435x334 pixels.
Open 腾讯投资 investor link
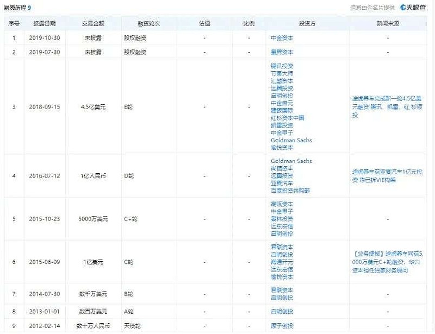282,66
